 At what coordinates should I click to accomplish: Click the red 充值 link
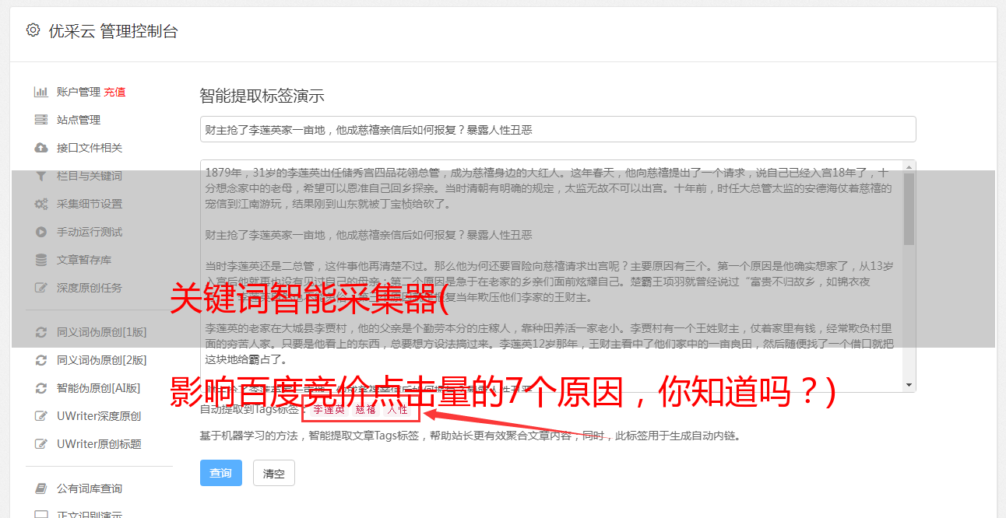pyautogui.click(x=114, y=92)
